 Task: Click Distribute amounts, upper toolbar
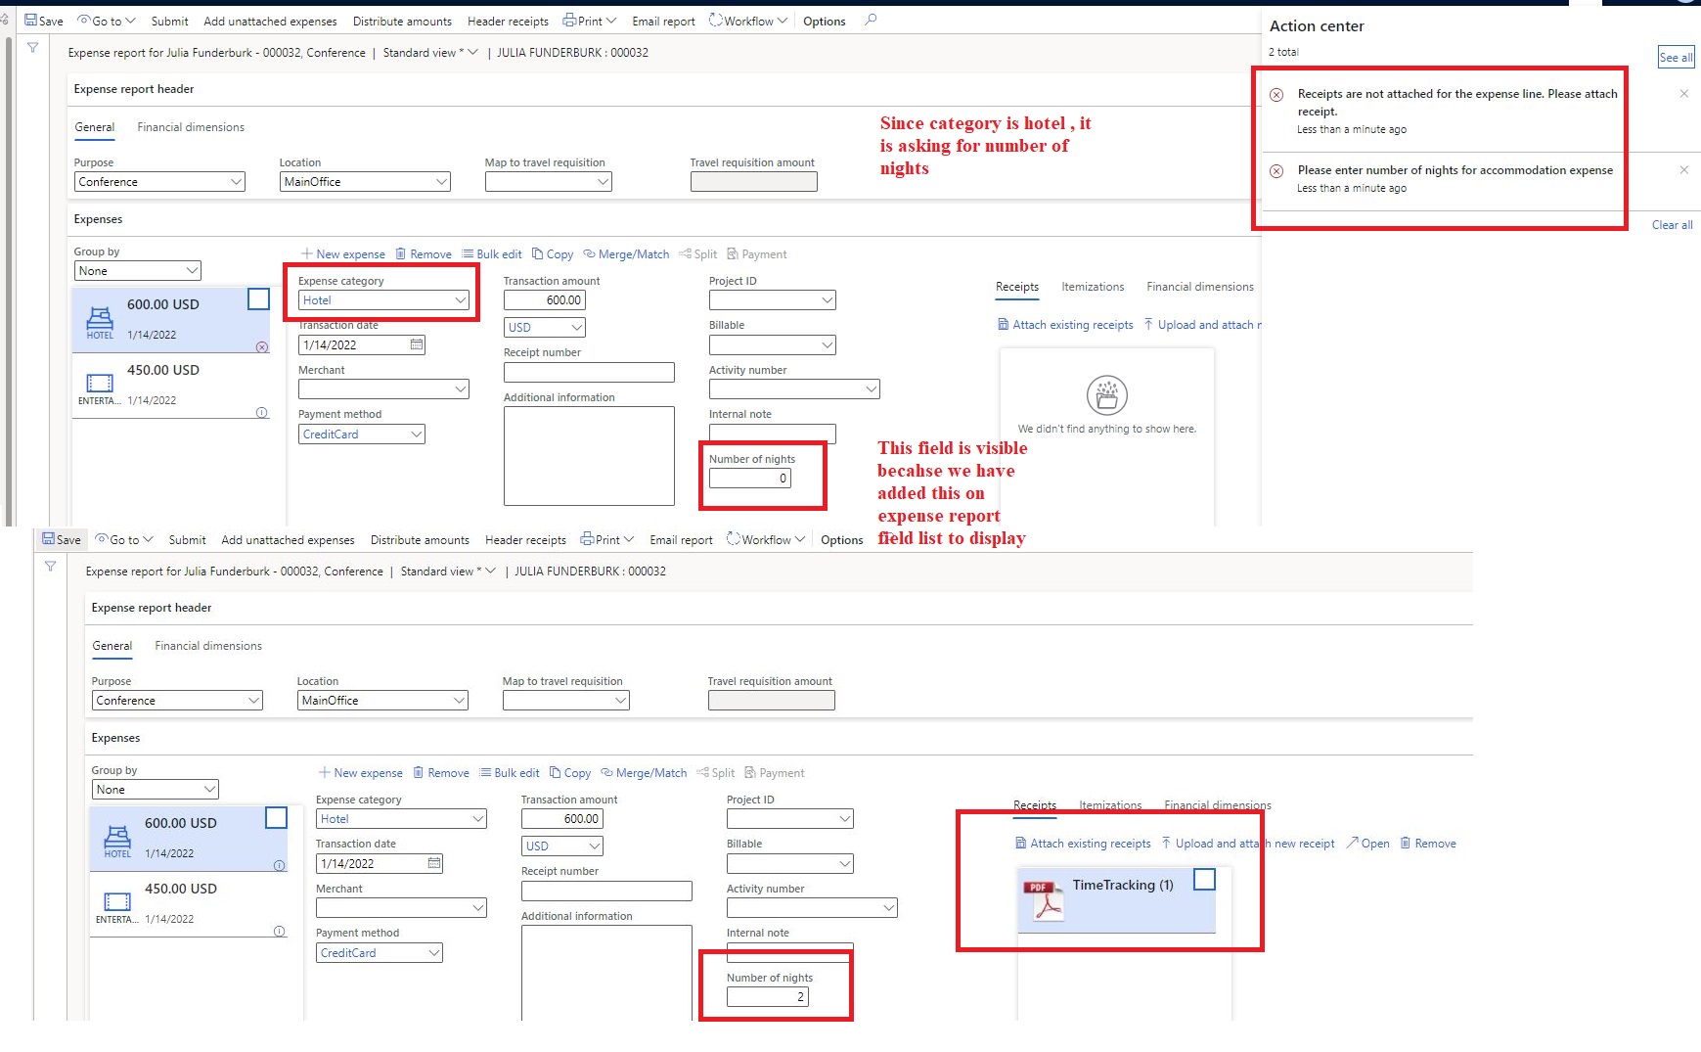pos(402,21)
